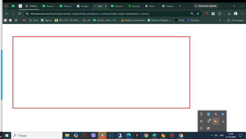View site information icon in address bar
The image size is (246, 139).
tap(27, 14)
